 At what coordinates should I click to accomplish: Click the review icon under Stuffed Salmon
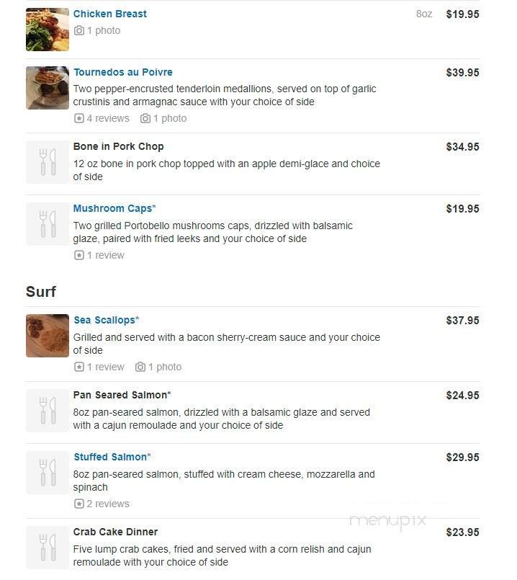(79, 504)
